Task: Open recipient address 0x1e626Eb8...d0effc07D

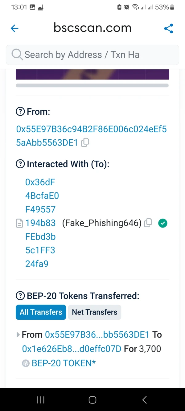Action: coord(72,349)
